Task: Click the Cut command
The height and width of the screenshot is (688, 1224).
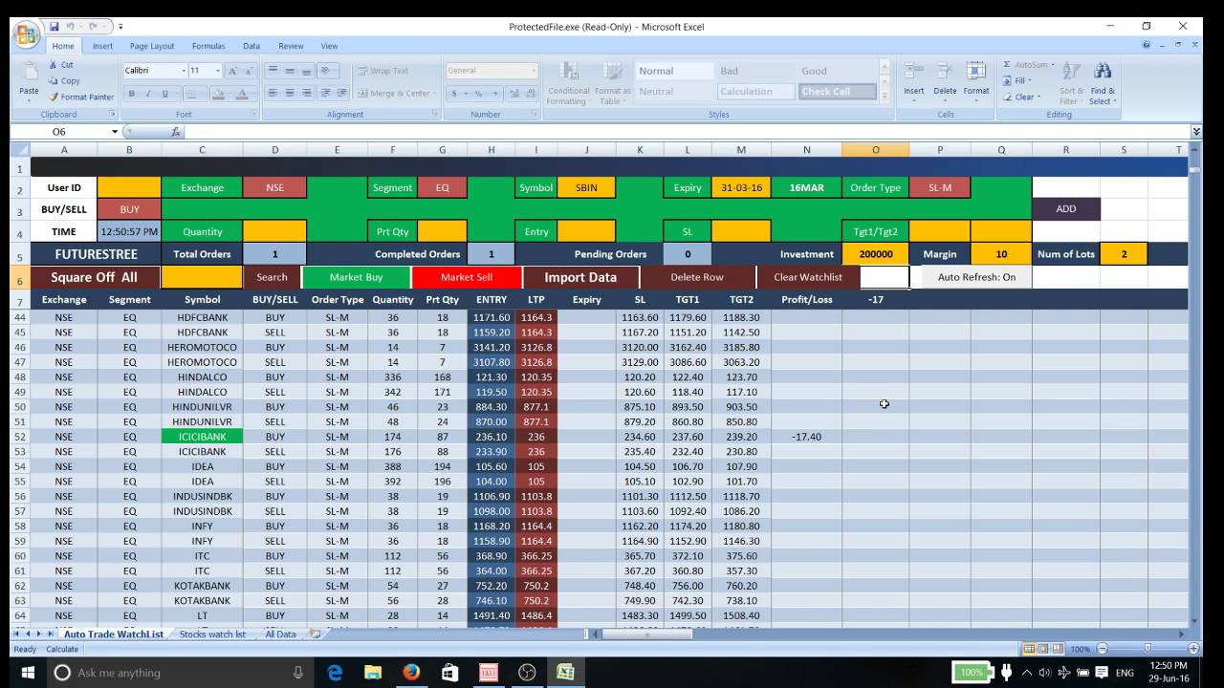Action: pyautogui.click(x=61, y=65)
